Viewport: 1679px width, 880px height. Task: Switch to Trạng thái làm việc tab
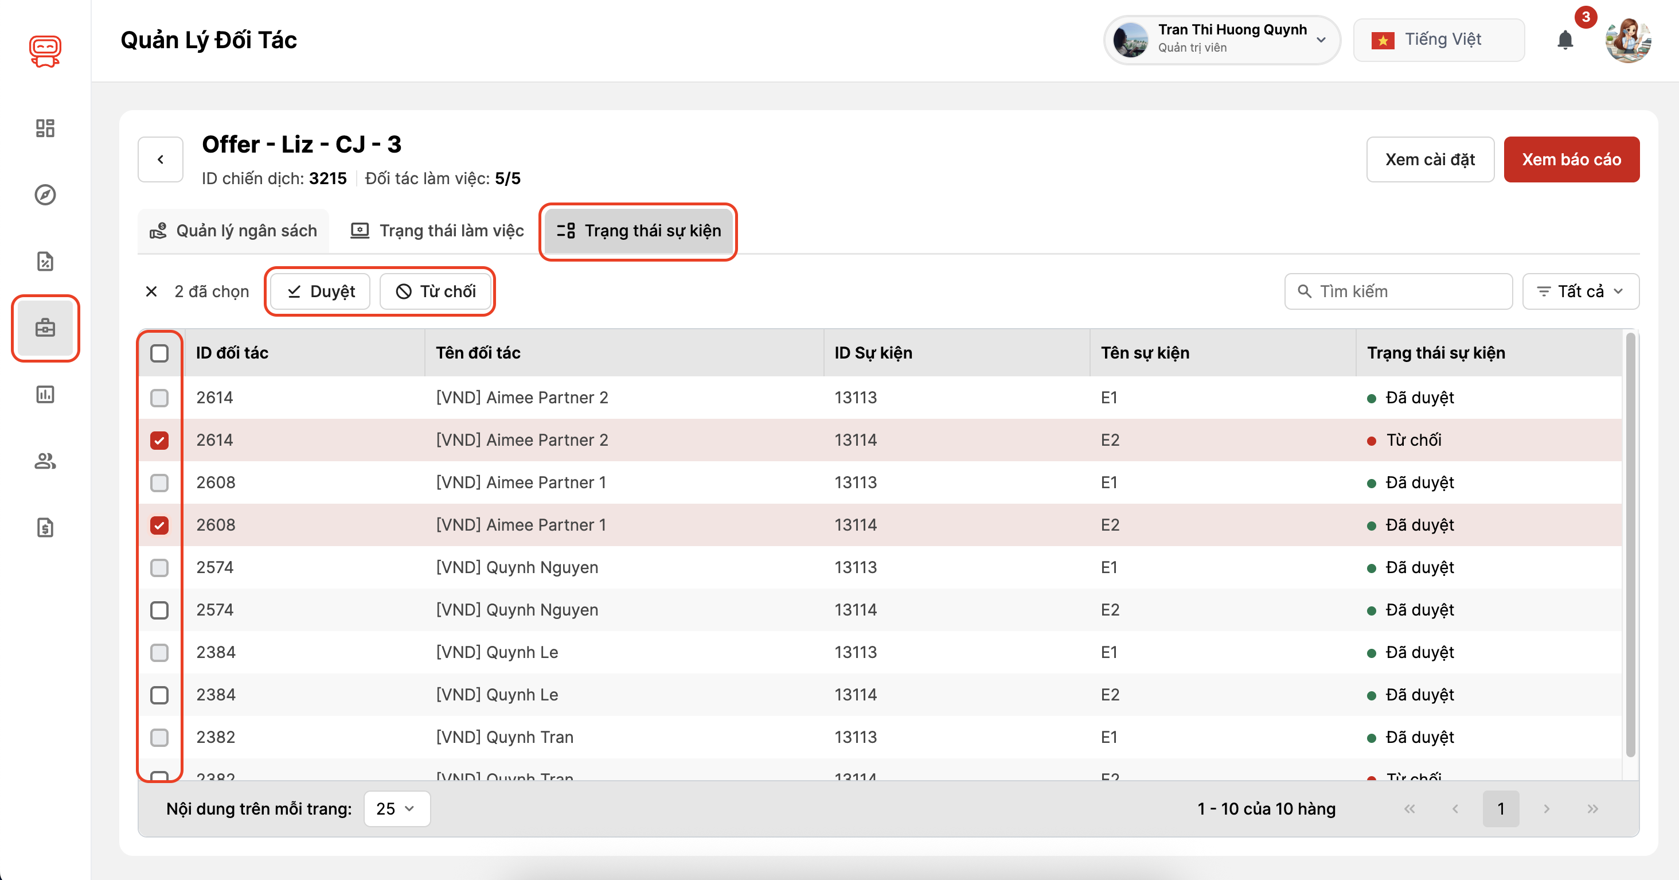[x=438, y=231]
